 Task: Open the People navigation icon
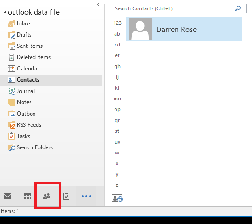[47, 196]
